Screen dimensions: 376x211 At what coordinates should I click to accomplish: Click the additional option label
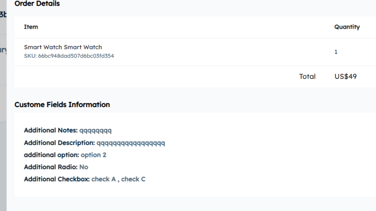[x=51, y=155]
